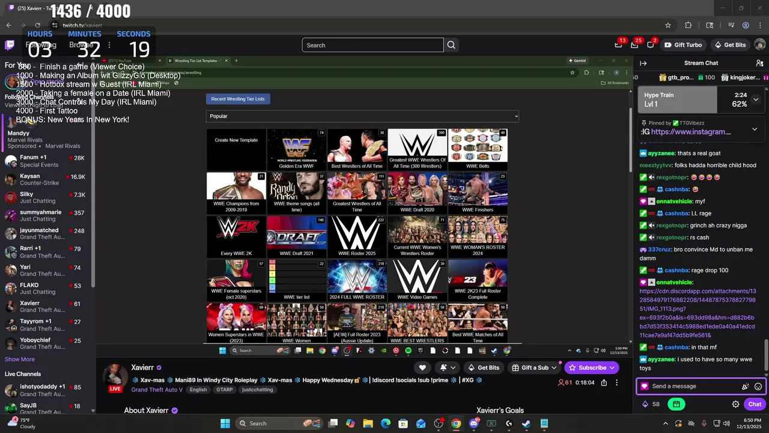Open the WWE Finishers template thumbnail

[478, 192]
